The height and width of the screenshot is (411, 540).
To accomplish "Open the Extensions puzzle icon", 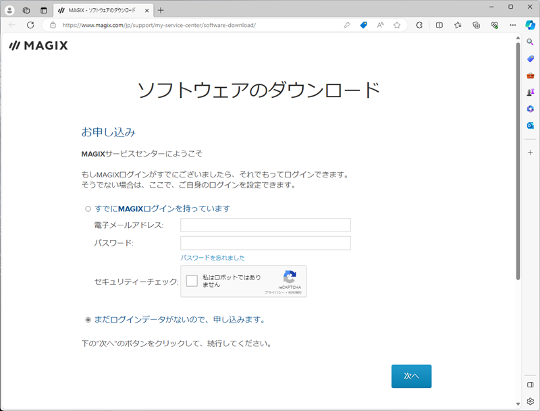I will click(x=419, y=25).
